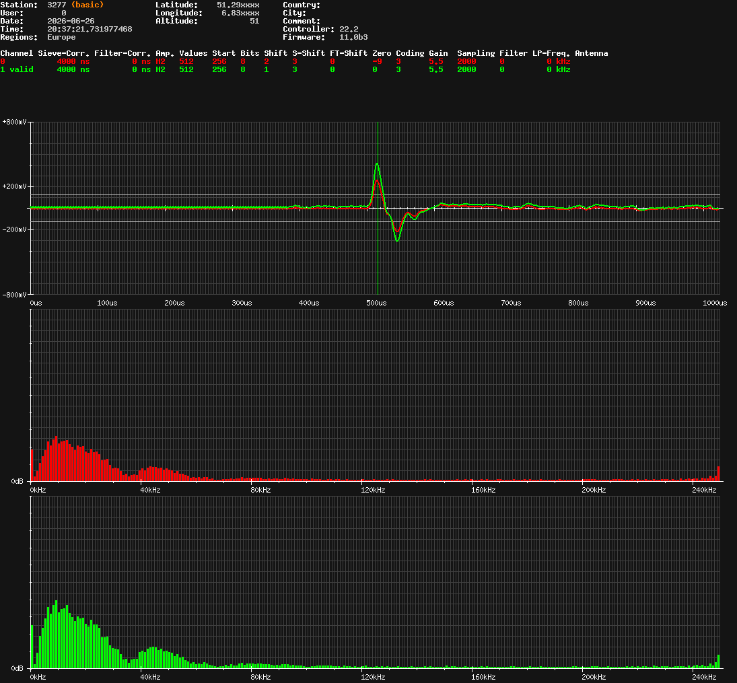737x683 pixels.
Task: Click the Firmware value 11.0b3
Action: [353, 37]
